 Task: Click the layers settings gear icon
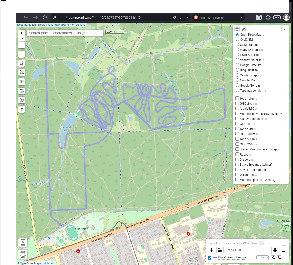tap(237, 29)
